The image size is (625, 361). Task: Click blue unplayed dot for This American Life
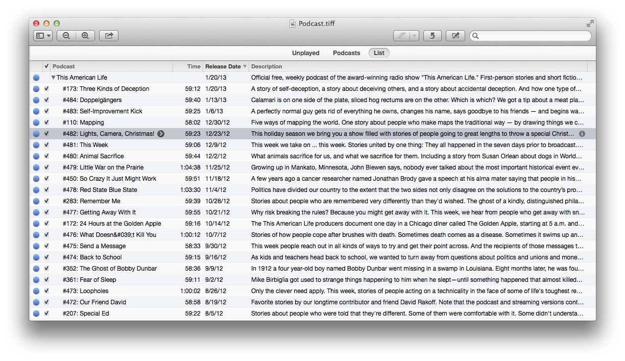36,78
